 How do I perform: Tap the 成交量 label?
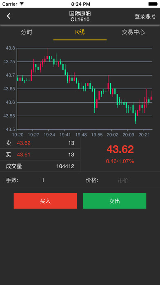14,166
